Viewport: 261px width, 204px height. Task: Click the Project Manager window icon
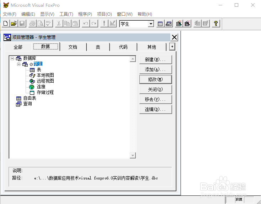tap(7, 37)
